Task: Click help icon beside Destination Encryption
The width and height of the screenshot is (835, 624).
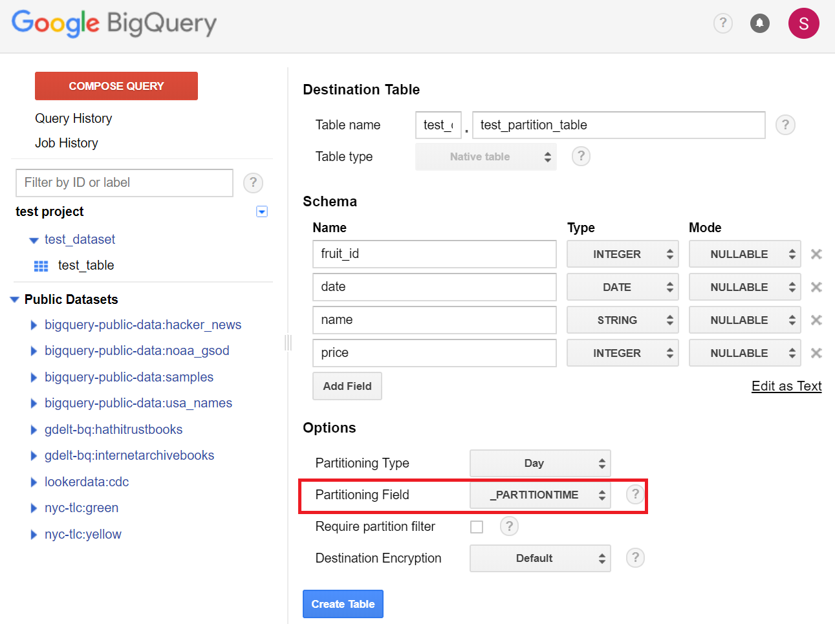Action: tap(635, 557)
